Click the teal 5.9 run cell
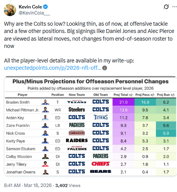 (x=166, y=133)
